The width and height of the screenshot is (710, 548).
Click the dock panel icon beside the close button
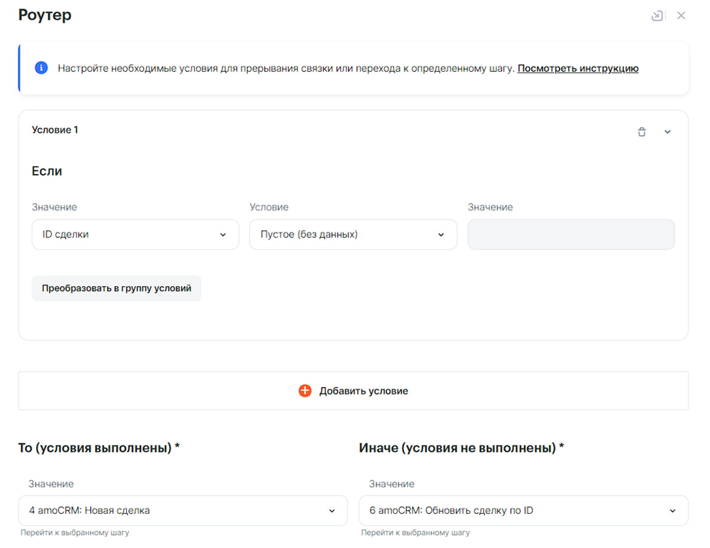tap(657, 16)
